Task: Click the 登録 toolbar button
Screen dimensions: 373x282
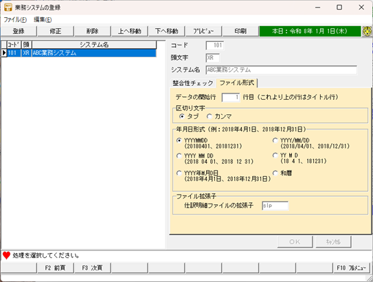Action: (x=19, y=31)
